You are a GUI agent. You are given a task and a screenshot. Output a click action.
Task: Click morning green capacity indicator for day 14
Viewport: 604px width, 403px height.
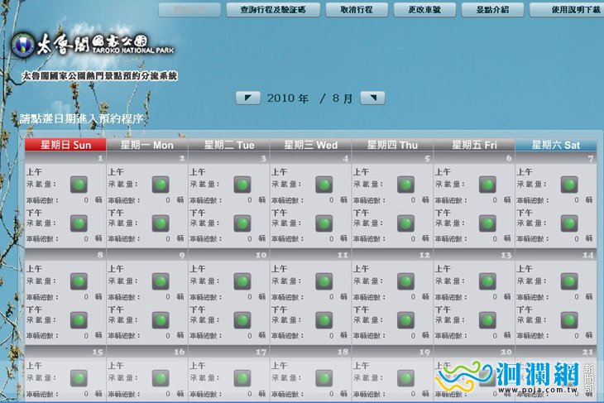pos(569,281)
